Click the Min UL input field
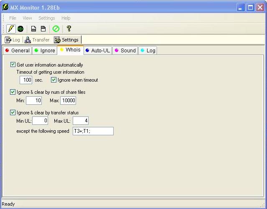The image size is (267, 209). coord(40,121)
